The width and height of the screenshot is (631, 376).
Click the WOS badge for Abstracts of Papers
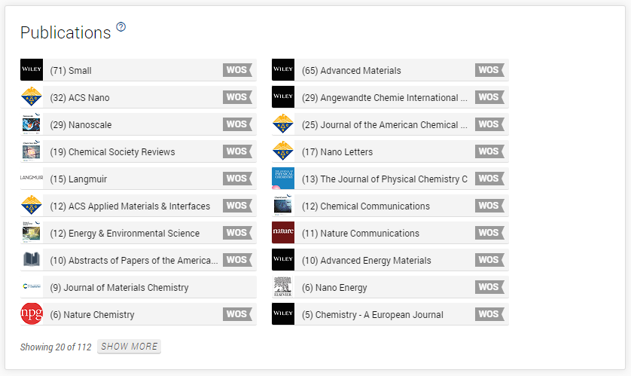point(237,260)
